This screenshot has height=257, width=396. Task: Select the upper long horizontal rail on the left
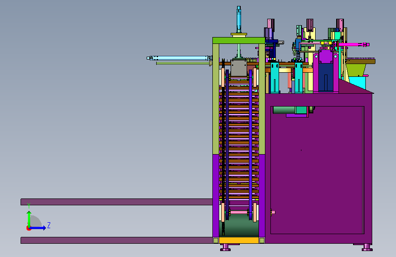[x=116, y=202]
